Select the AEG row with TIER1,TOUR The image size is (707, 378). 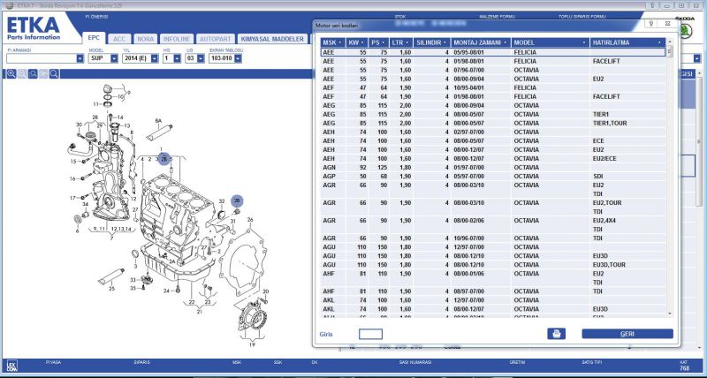(x=493, y=123)
